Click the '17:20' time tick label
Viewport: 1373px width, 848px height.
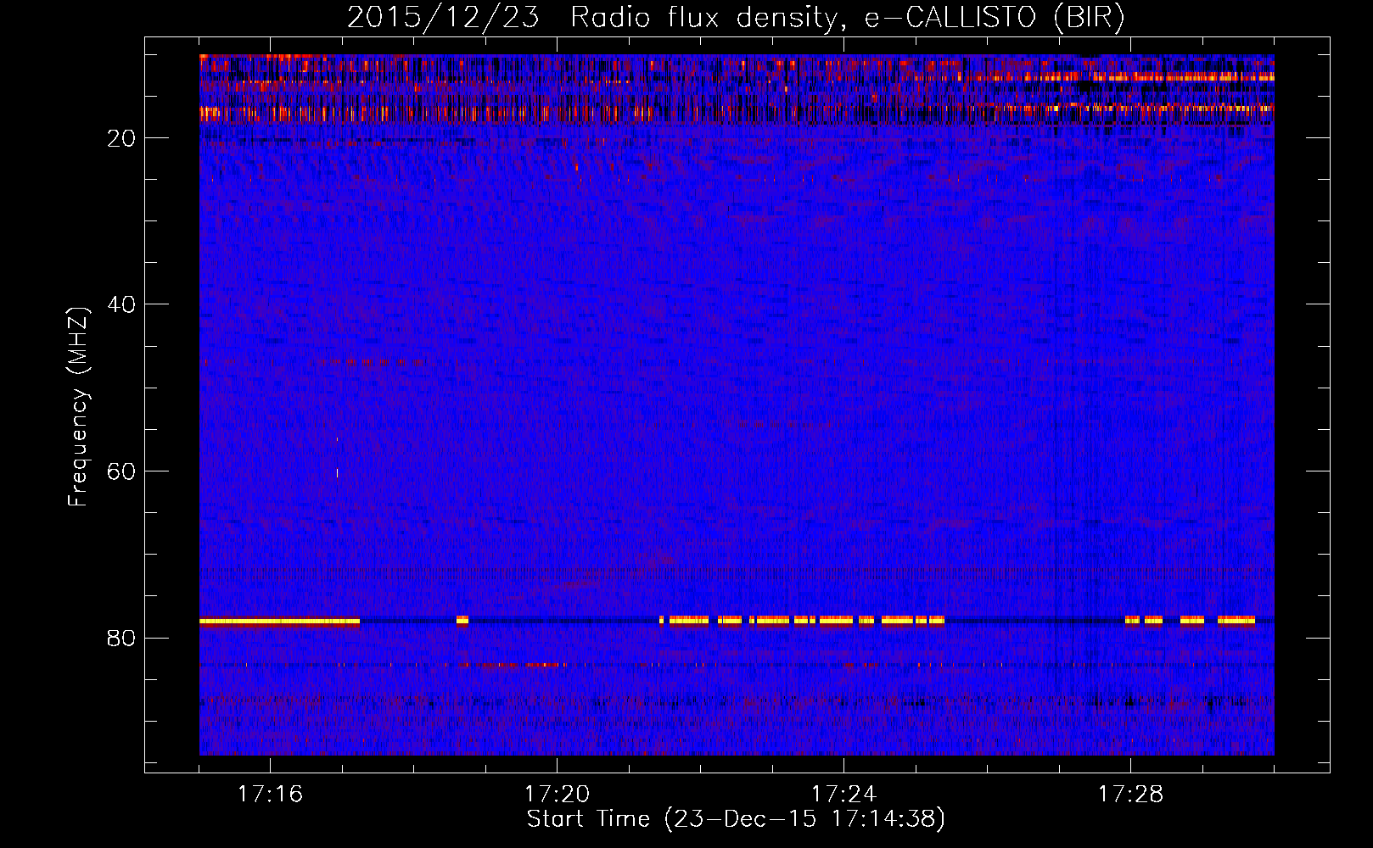click(557, 795)
